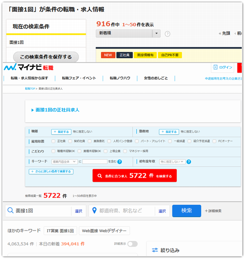Click the help icon next to キーワード field
This screenshot has height=259, width=245.
(119, 162)
